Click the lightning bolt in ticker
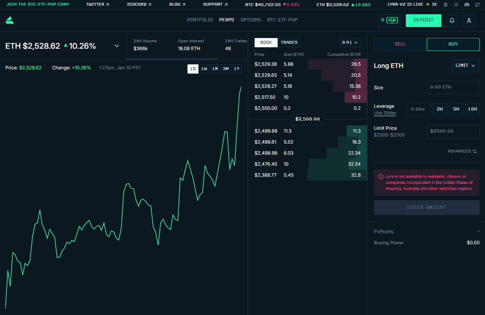Viewport: 485px width, 315px height. point(427,5)
